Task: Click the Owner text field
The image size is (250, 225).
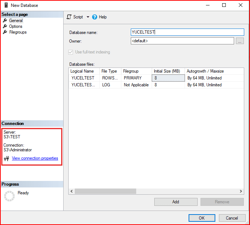Action: pos(182,41)
